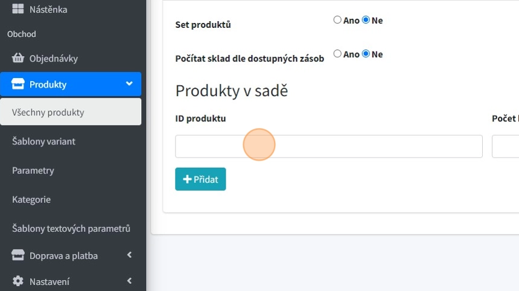Click the Produkty store icon
The height and width of the screenshot is (291, 519).
[x=18, y=85]
